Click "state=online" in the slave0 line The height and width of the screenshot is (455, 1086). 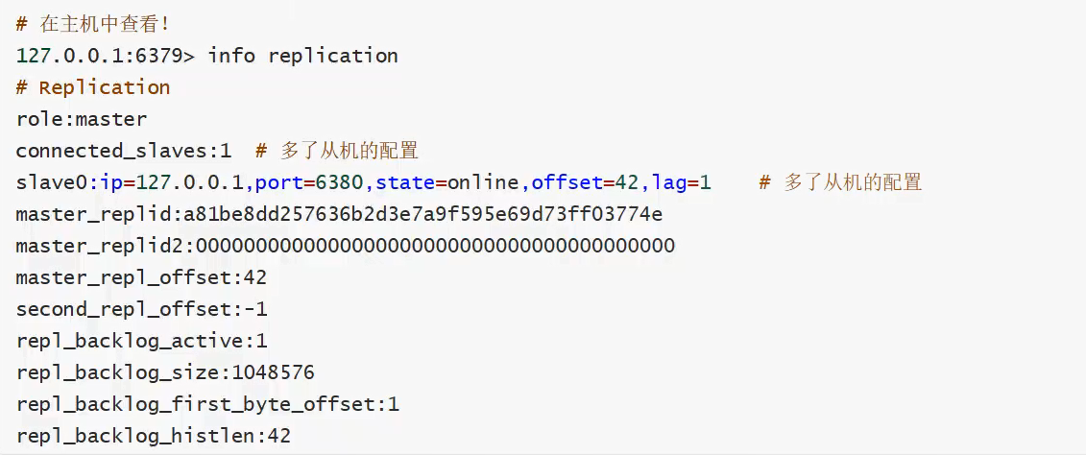(449, 182)
